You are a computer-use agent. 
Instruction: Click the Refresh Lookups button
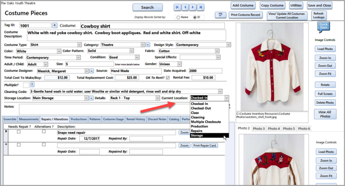pos(319,15)
